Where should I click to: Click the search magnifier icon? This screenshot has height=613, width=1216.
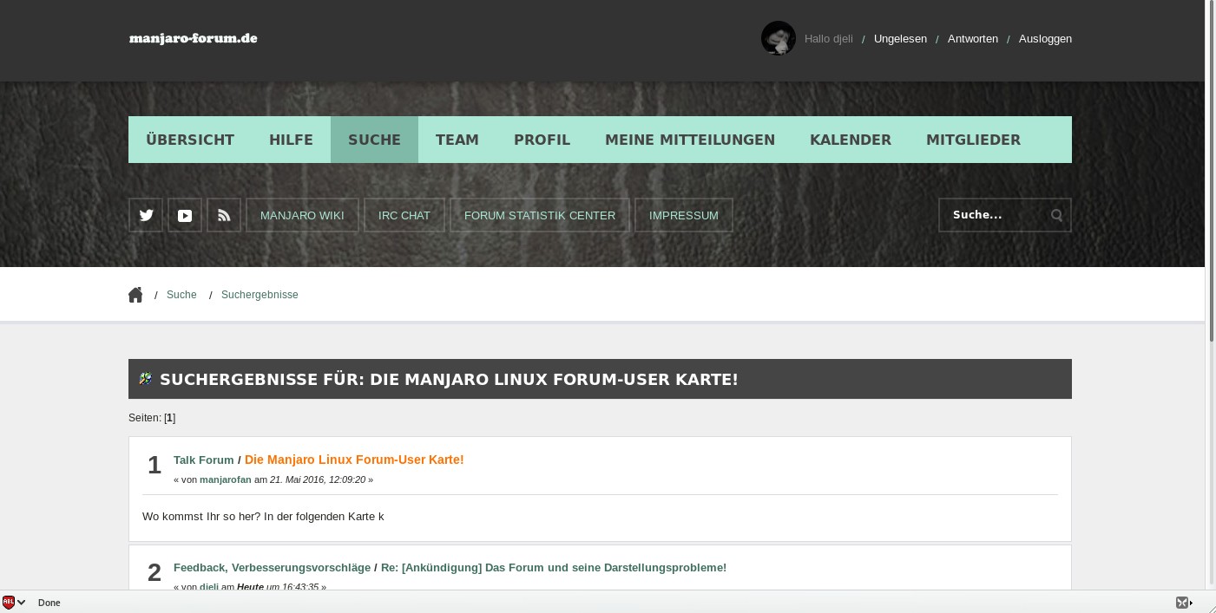point(1056,215)
